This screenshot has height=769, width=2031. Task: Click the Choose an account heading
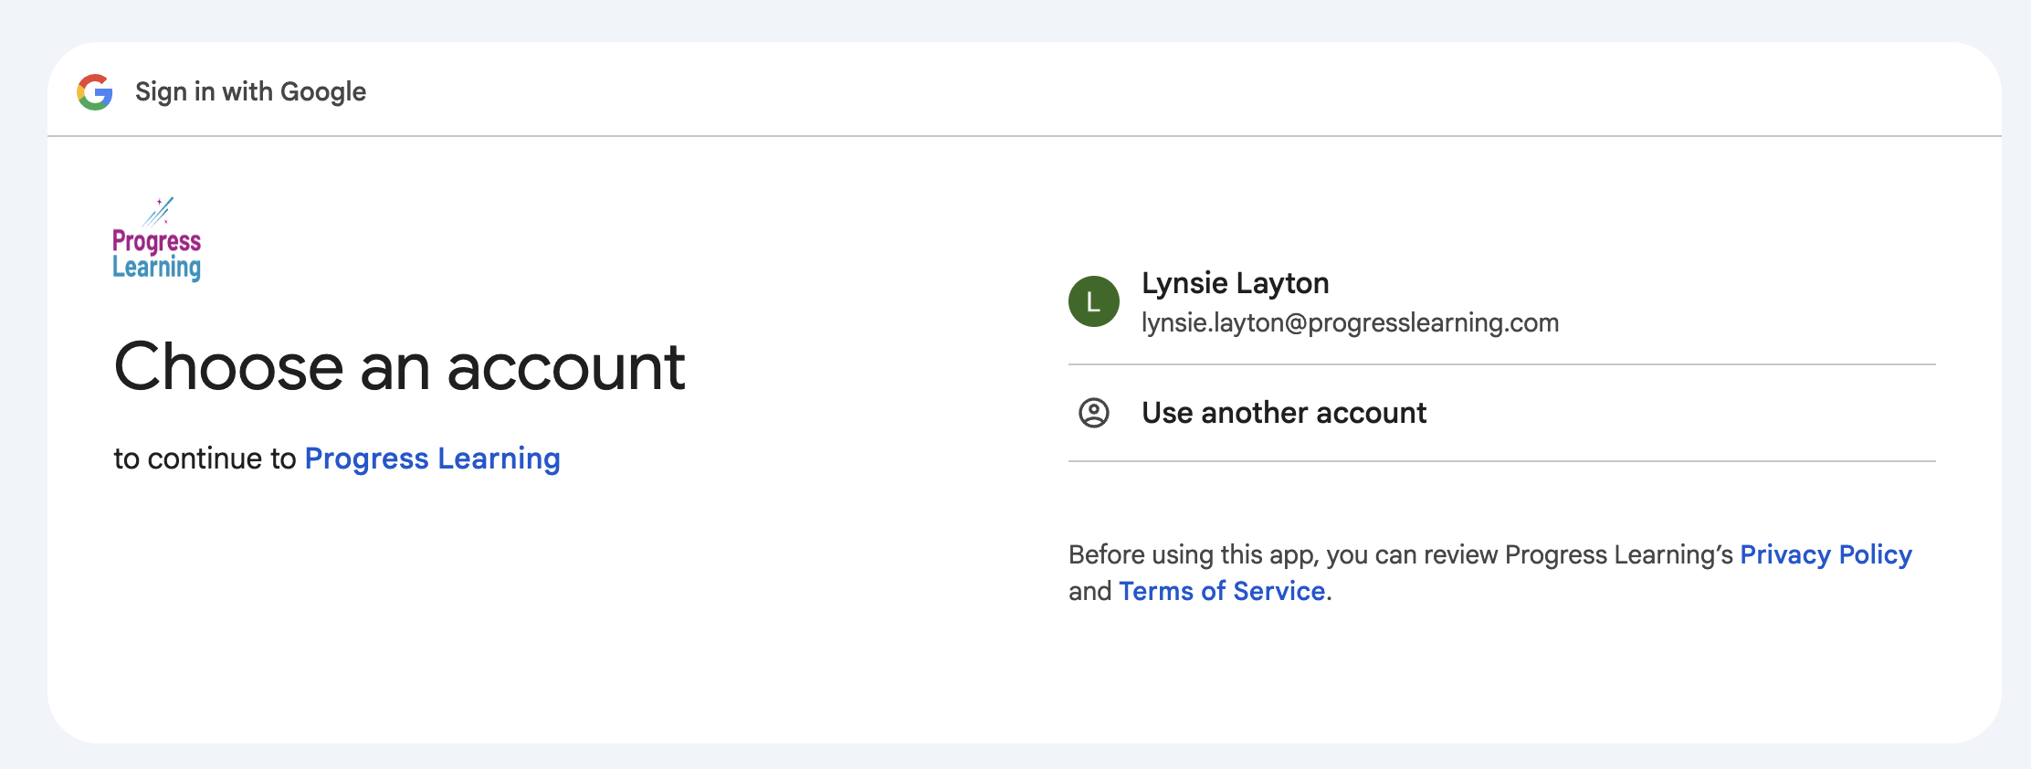(399, 366)
